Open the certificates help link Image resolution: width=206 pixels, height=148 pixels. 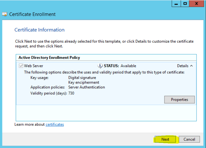click(55, 125)
